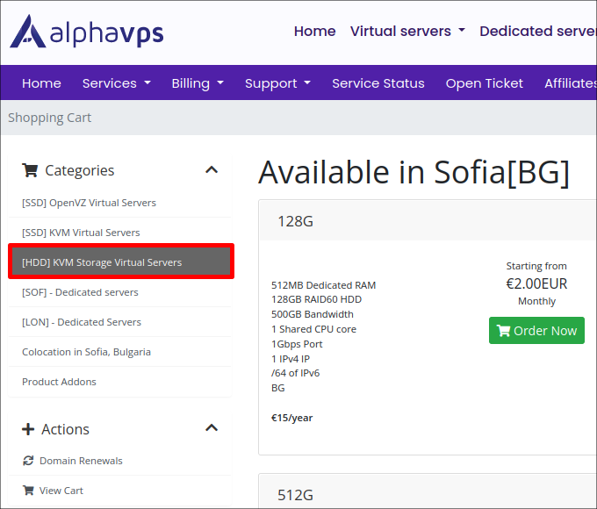This screenshot has height=509, width=597.
Task: Open the Services dropdown menu
Action: pyautogui.click(x=117, y=83)
